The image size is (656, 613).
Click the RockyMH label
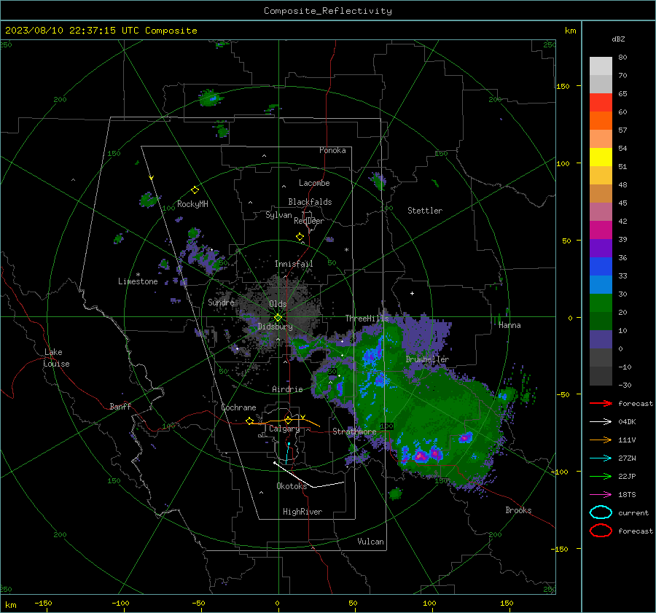point(192,204)
